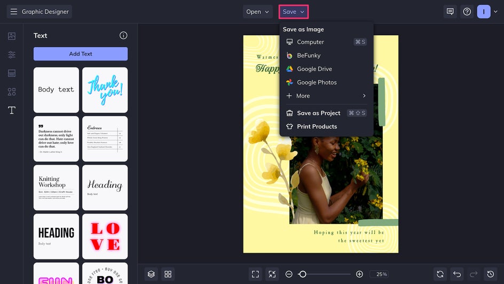Click the zoom in plus icon

pos(359,274)
